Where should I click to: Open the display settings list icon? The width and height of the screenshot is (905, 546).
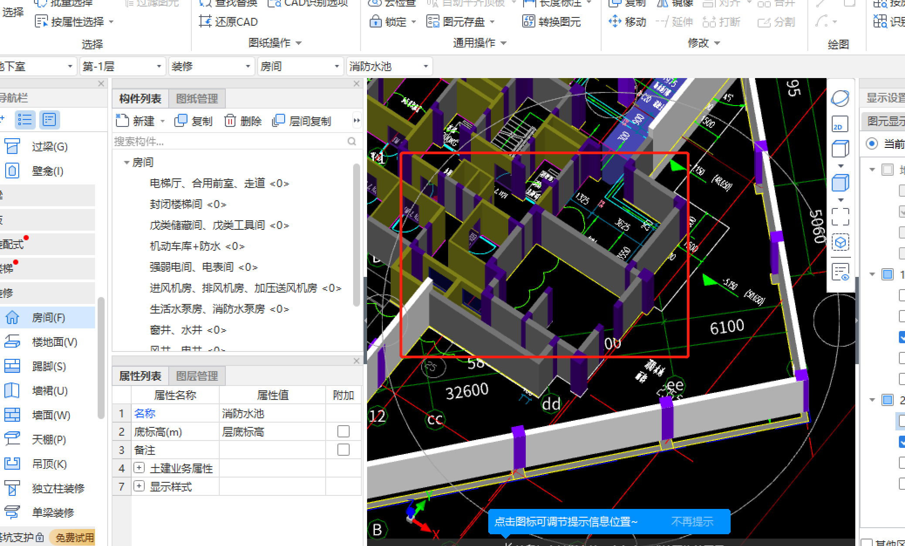click(840, 272)
